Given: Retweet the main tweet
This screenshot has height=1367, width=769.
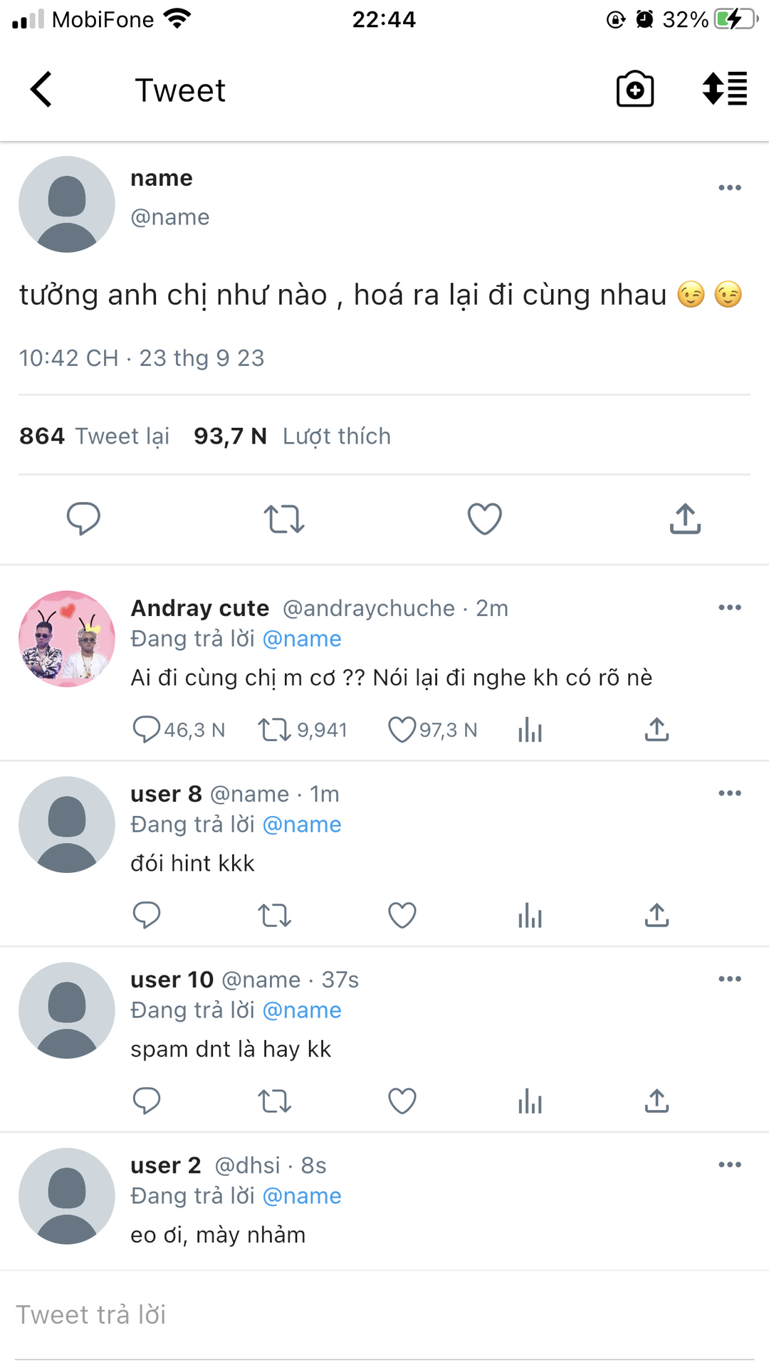Looking at the screenshot, I should [x=284, y=518].
